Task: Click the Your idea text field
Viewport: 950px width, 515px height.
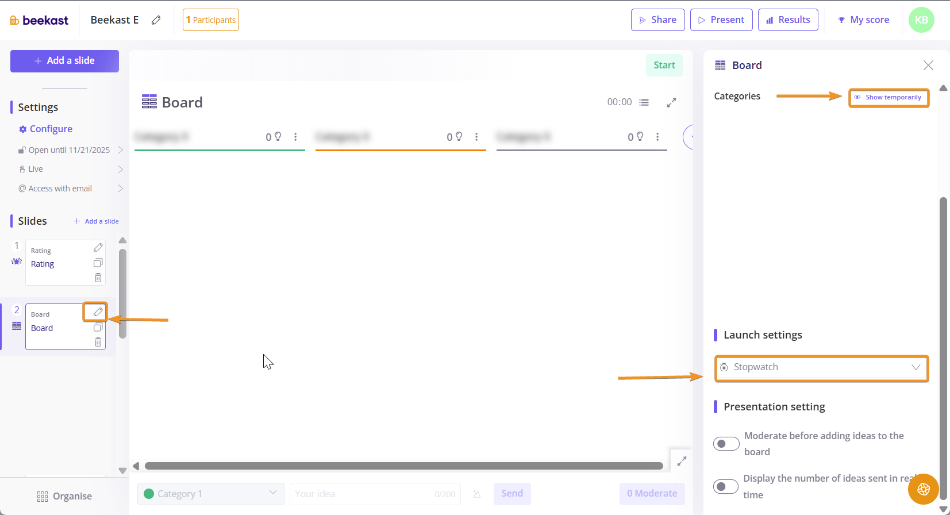Action: pyautogui.click(x=362, y=494)
